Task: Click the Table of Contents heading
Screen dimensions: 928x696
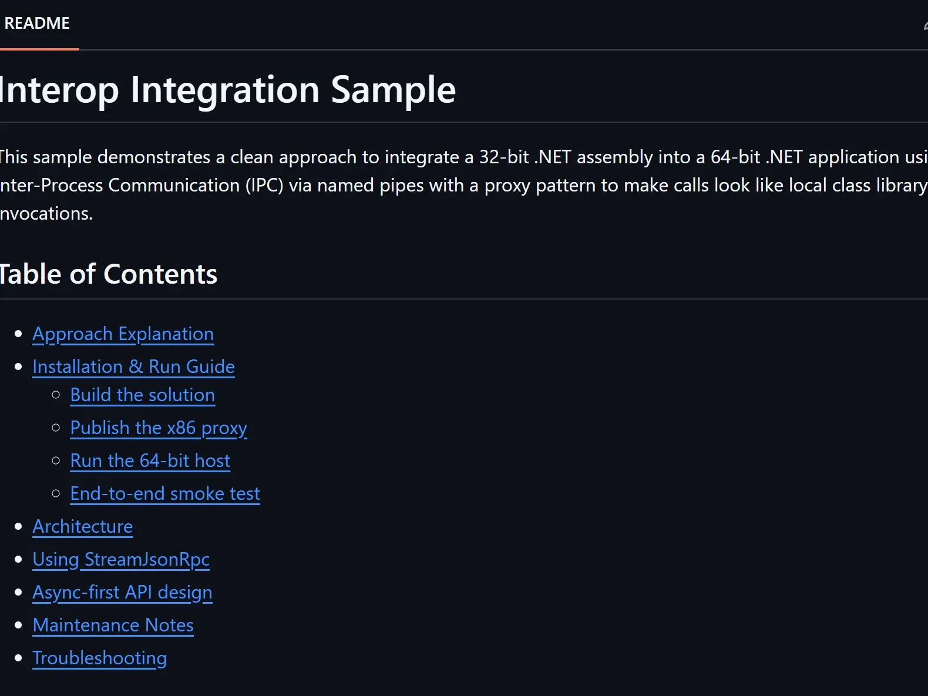Action: [109, 274]
